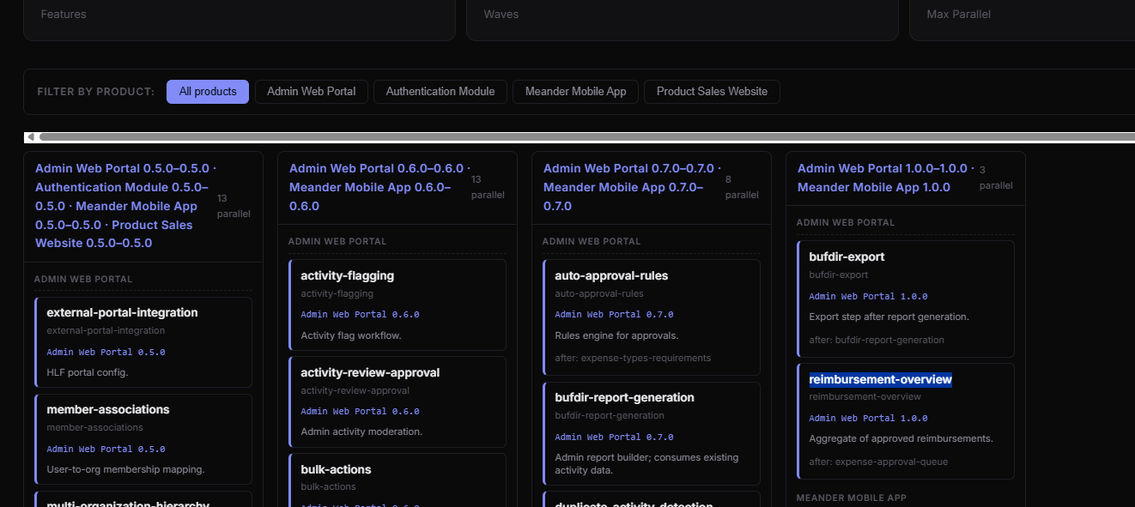Click 'Rules engine for approvals.' description
The width and height of the screenshot is (1135, 507).
pyautogui.click(x=616, y=335)
